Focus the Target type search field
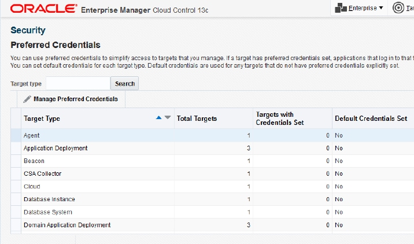The image size is (414, 244). point(78,83)
